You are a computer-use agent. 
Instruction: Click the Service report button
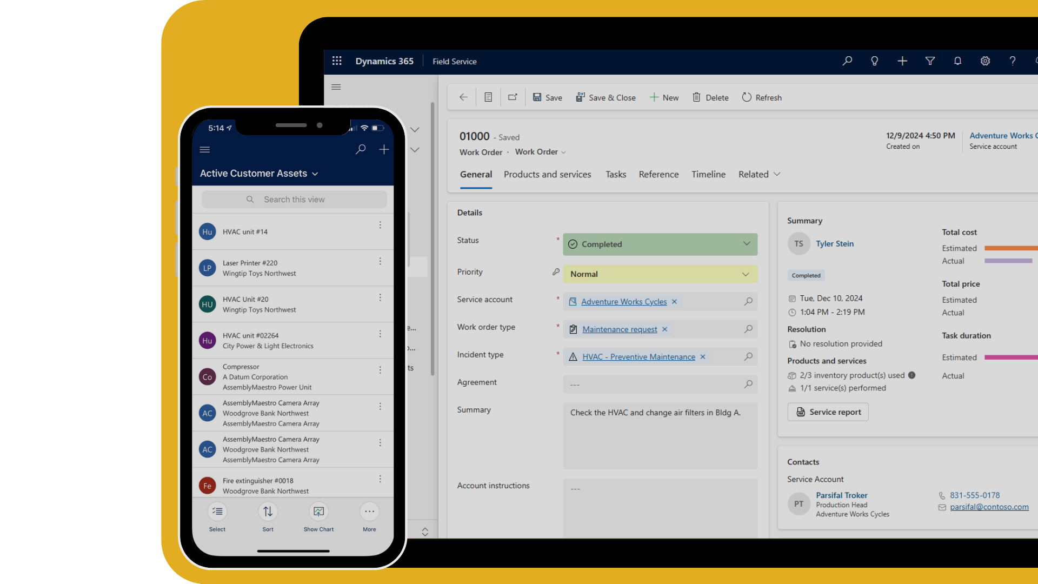pos(828,412)
